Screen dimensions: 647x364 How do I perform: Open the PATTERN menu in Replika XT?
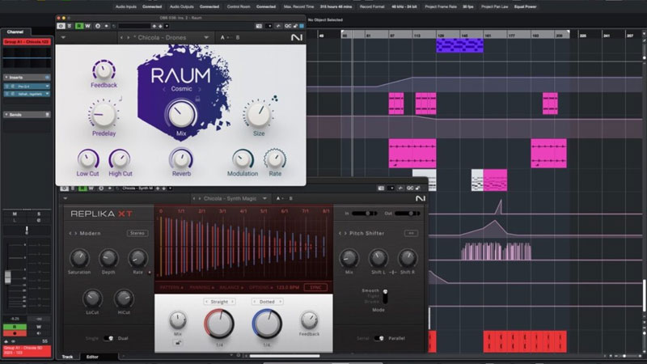point(170,287)
